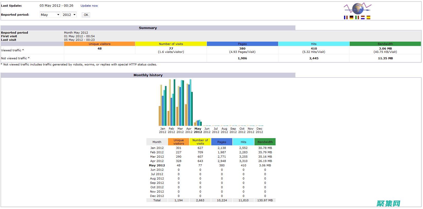The height and width of the screenshot is (209, 423).
Task: Click the Jan 2012 bar group in chart
Action: (163, 105)
